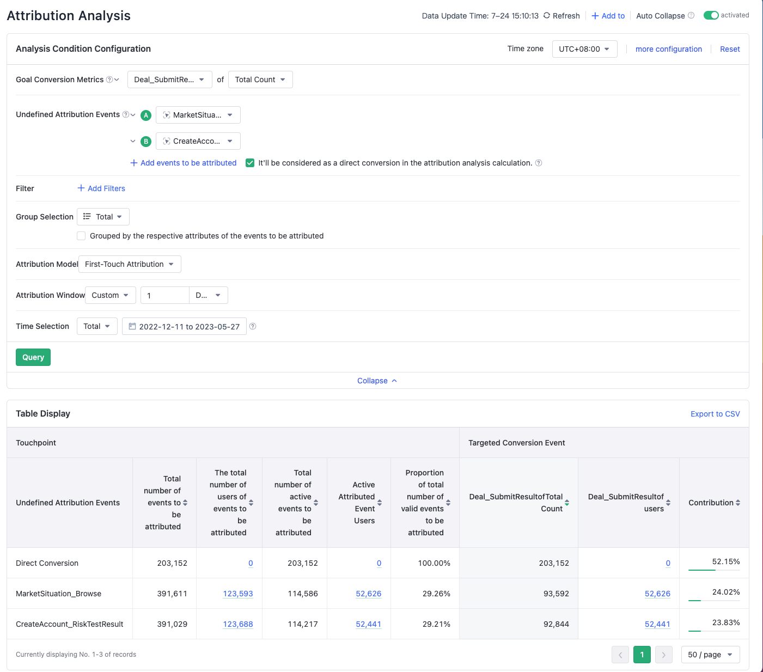The height and width of the screenshot is (672, 763).
Task: Uncheck the direct conversion calculation checkbox
Action: 249,163
